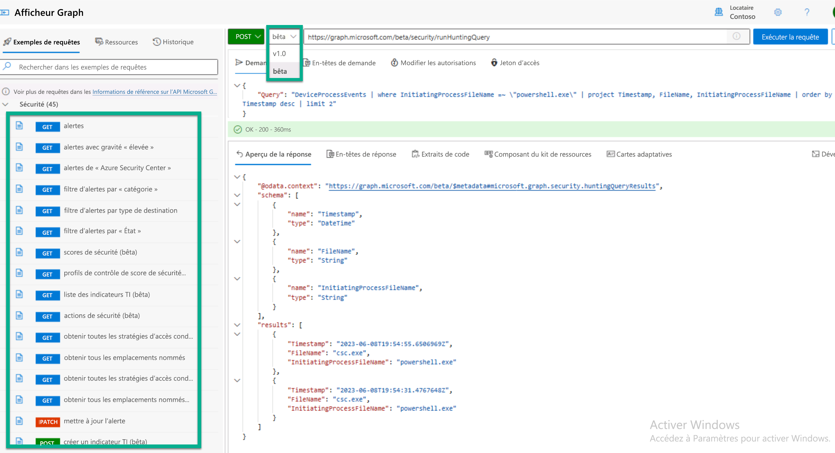Viewport: 835px width, 453px height.
Task: Click the info icon beside 'Voir plus de requêtes'
Action: pos(6,92)
